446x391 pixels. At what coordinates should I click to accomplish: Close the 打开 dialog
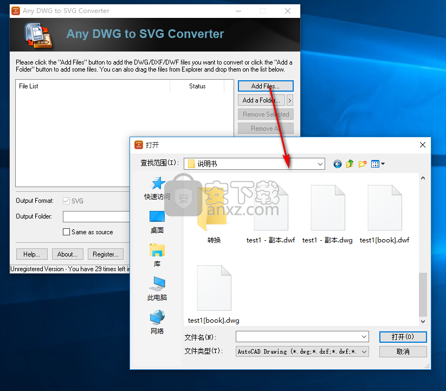tap(423, 145)
